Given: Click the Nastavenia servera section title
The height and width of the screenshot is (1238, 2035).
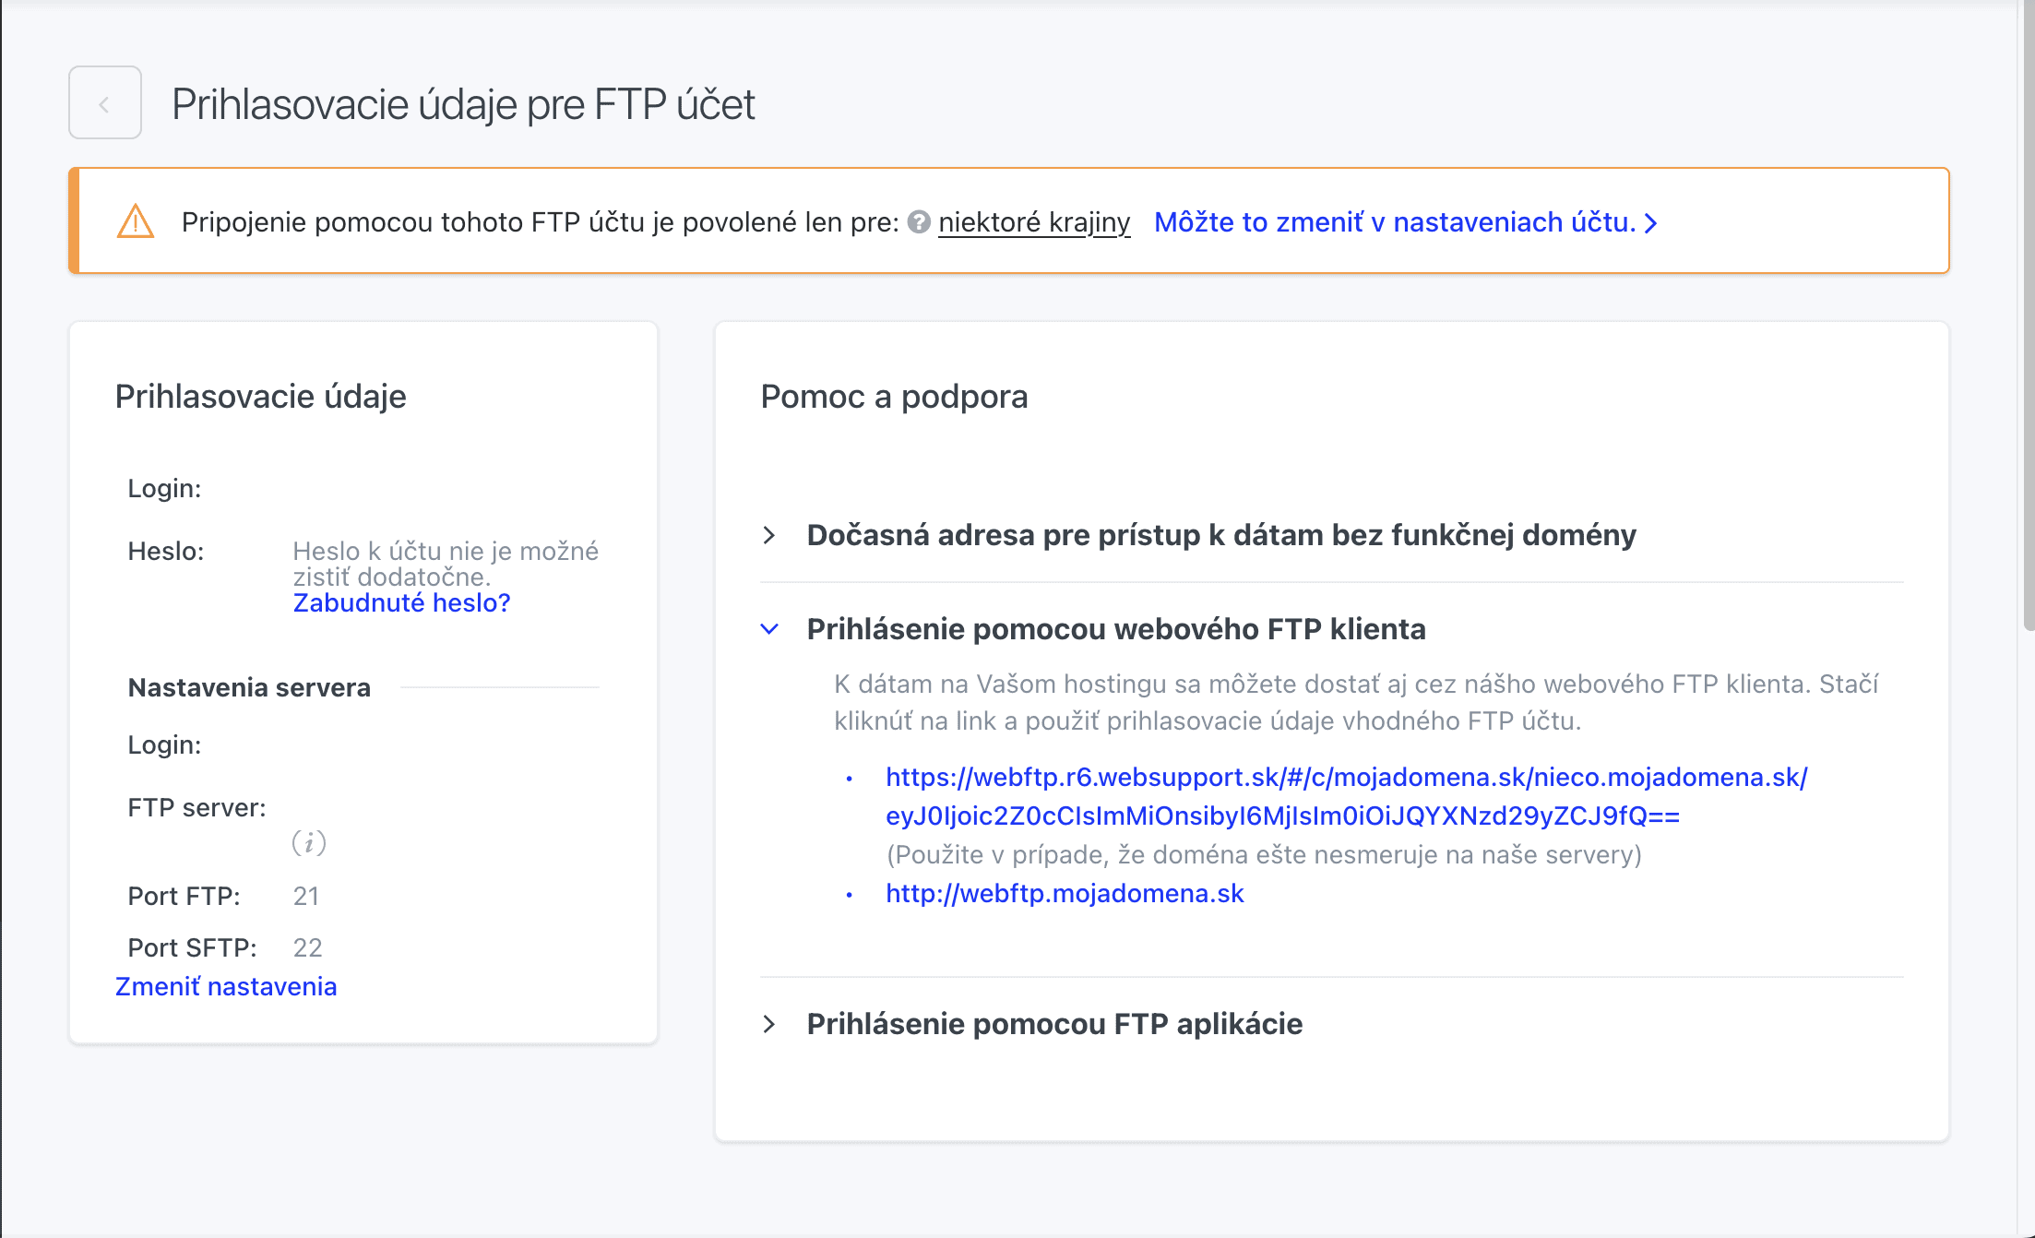Looking at the screenshot, I should click(249, 686).
